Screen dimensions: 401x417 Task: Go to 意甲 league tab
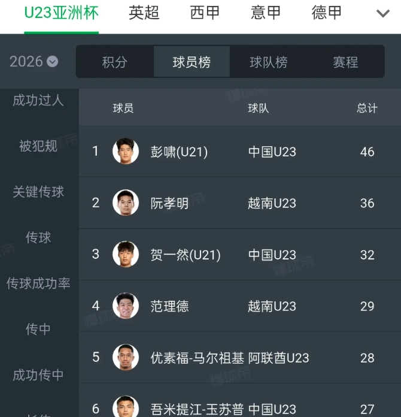coord(266,13)
